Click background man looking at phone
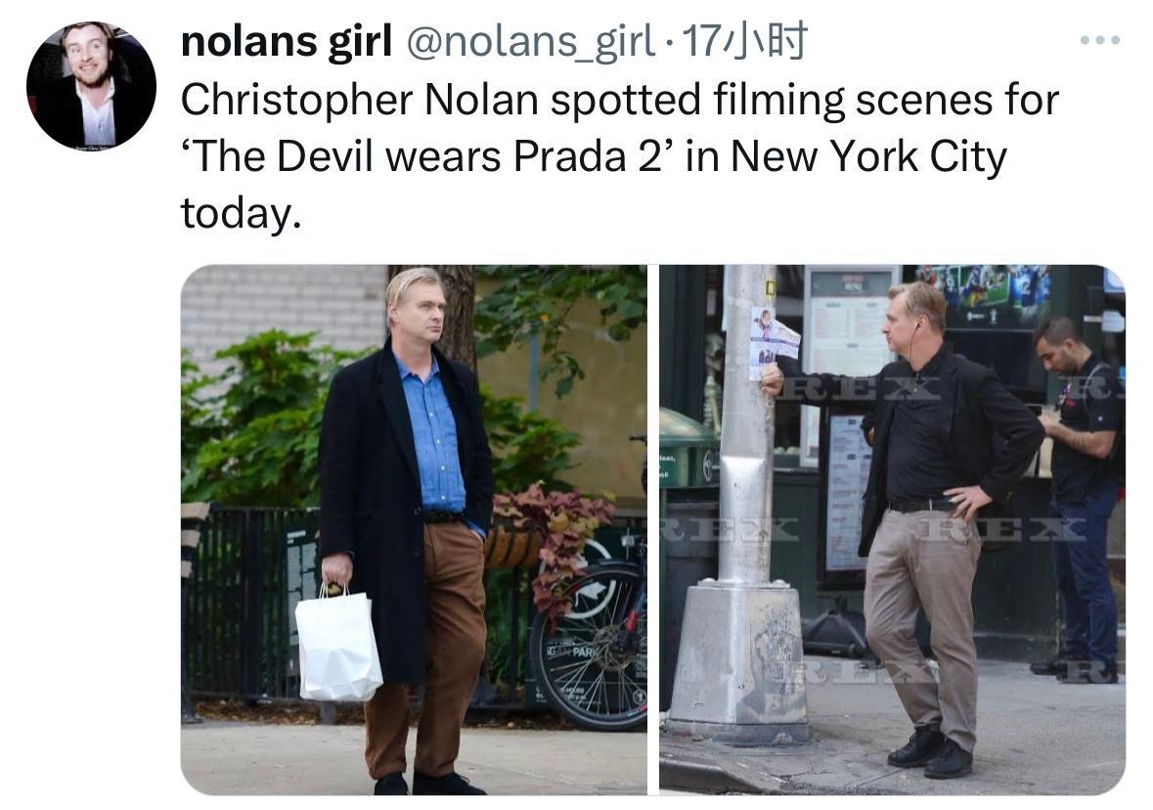The height and width of the screenshot is (810, 1153). tap(1080, 499)
